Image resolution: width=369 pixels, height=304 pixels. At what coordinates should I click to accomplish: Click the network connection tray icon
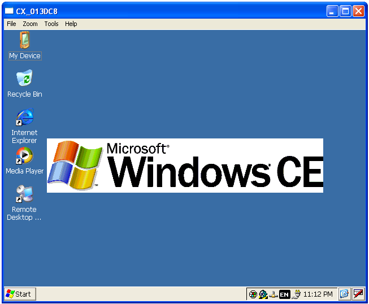point(274,294)
